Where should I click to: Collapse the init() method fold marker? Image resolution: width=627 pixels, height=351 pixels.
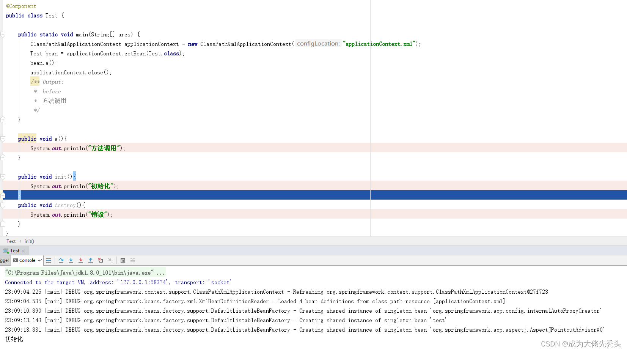click(3, 177)
